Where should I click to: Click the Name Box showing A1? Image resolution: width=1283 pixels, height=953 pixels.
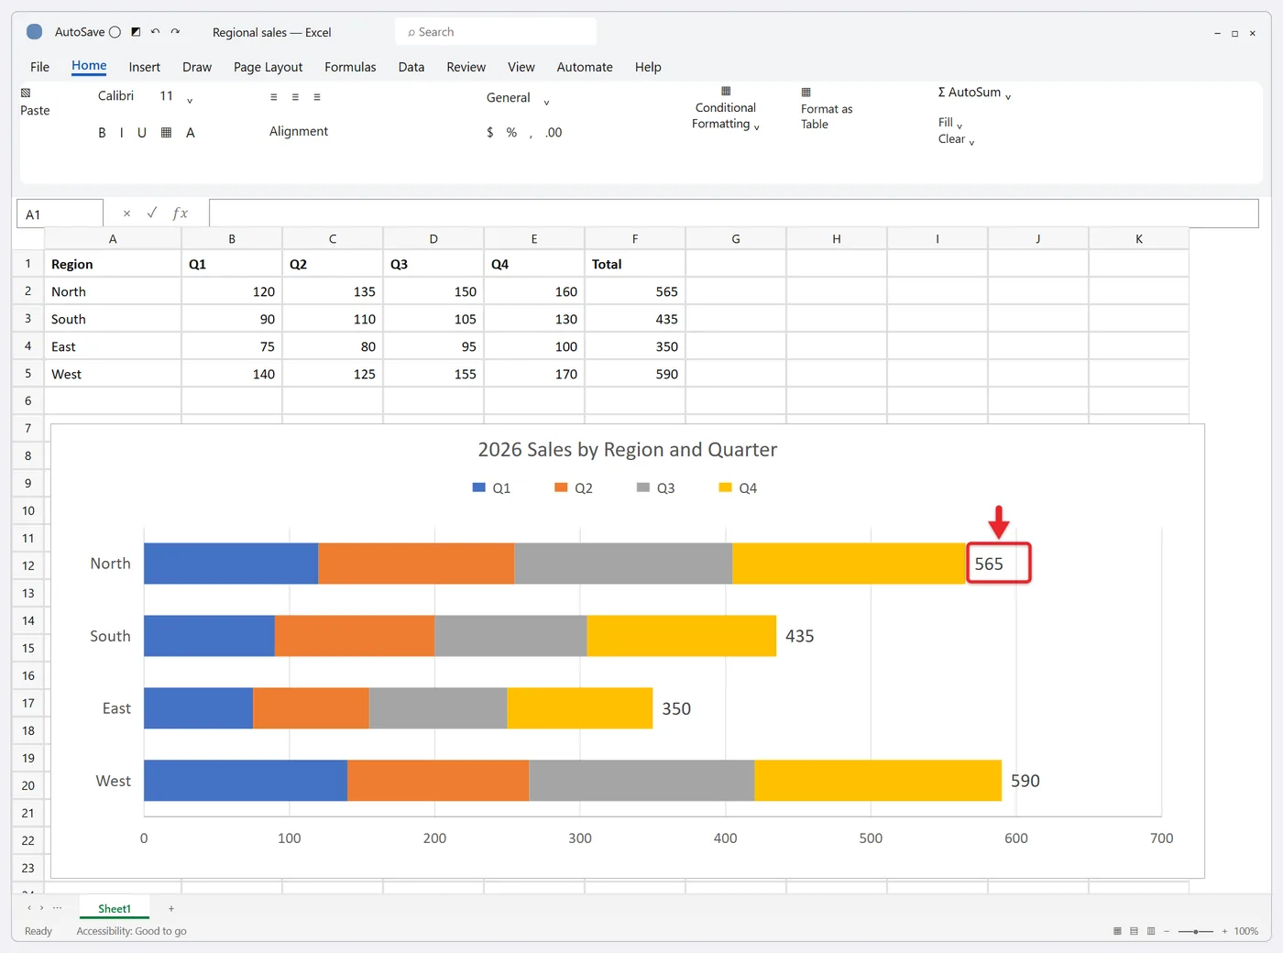[x=60, y=214]
